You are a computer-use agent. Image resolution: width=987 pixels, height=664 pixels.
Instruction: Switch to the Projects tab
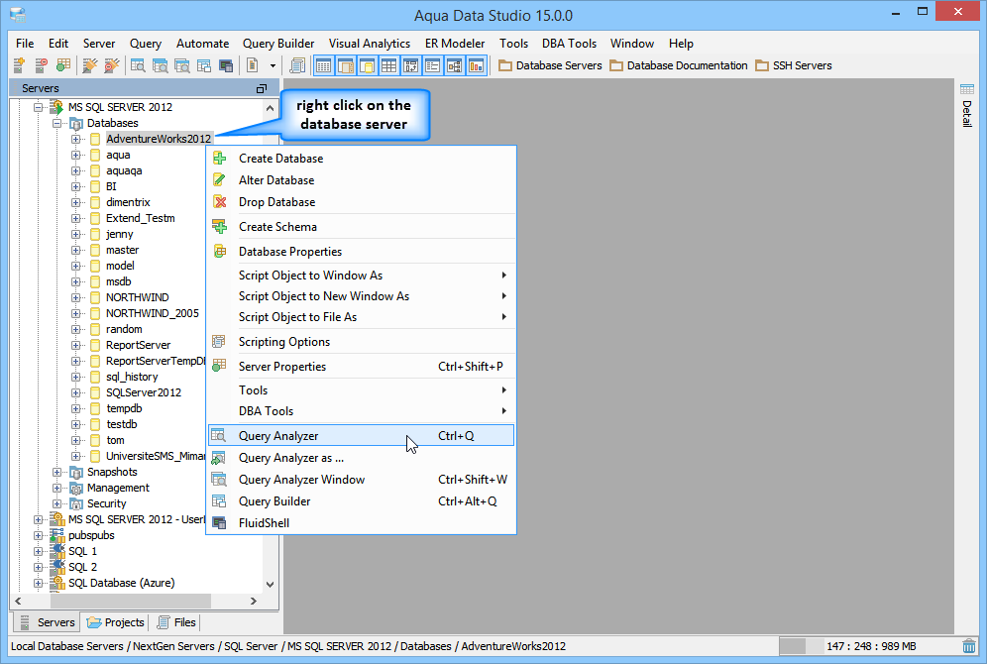(116, 621)
